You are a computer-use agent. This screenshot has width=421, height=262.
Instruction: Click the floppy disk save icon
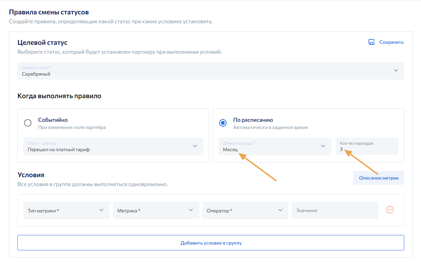point(371,42)
